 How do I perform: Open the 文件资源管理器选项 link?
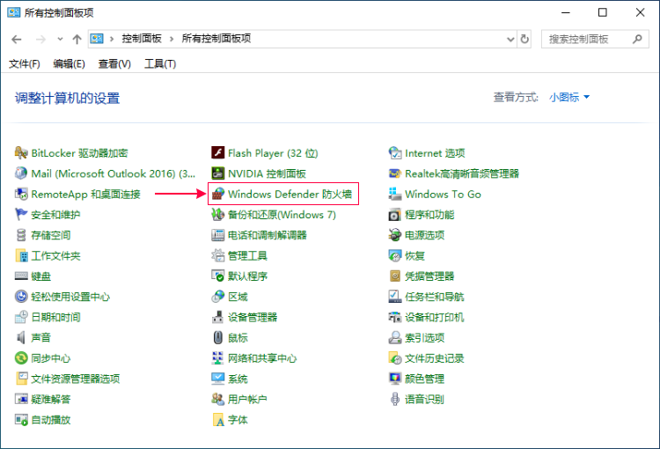point(76,379)
